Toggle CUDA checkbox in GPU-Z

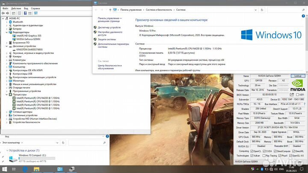[264, 151]
